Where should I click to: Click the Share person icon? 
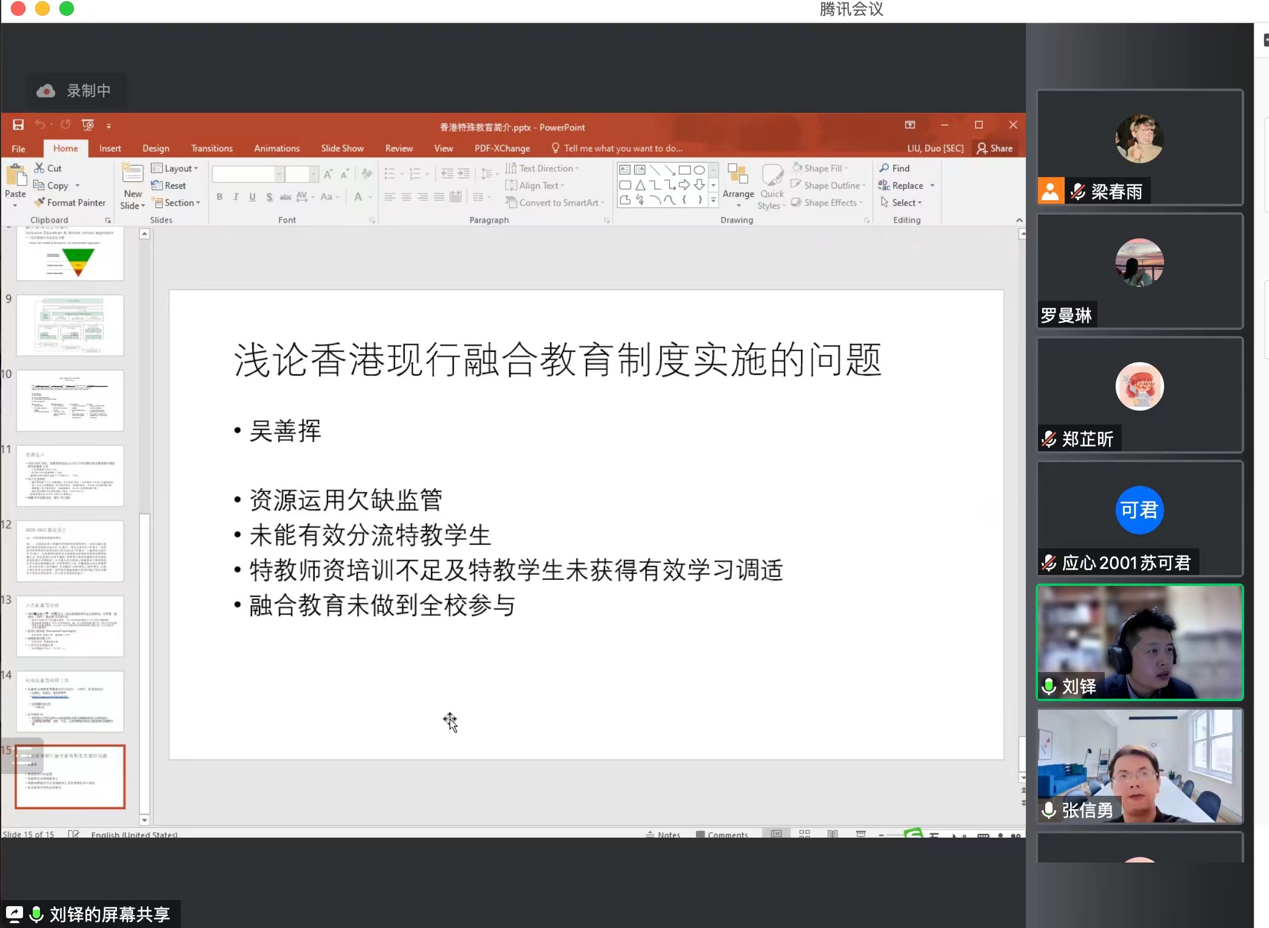tap(982, 149)
